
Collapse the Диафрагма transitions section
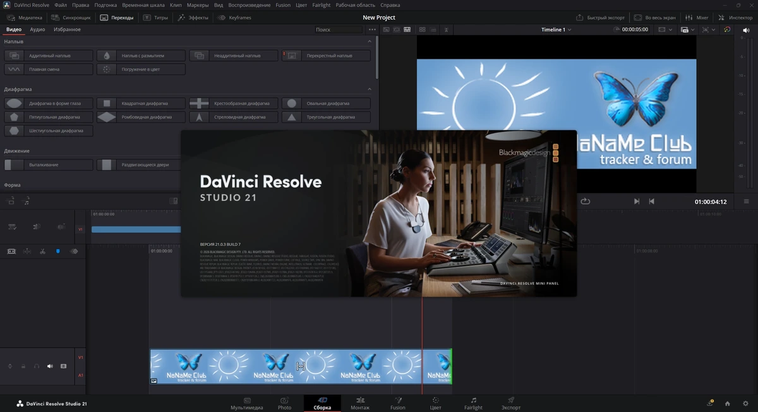[370, 89]
